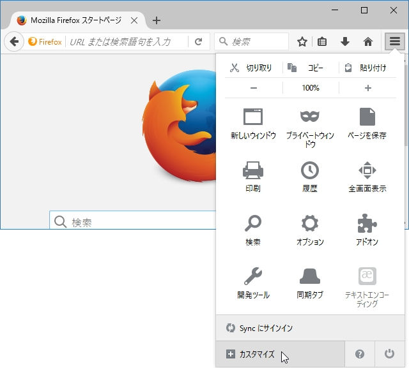Click 貼り付け (paste) in the menu

point(367,68)
